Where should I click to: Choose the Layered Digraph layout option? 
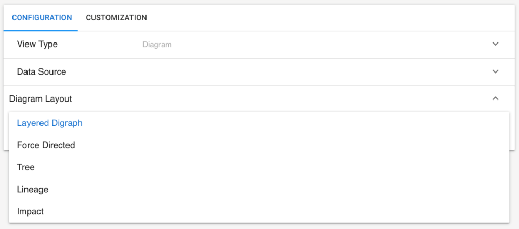click(50, 123)
